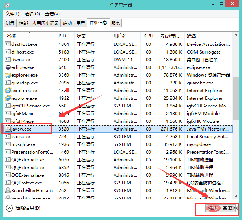Switch to the 性能 tab
Image resolution: width=242 pixels, height=220 pixels.
[23, 23]
